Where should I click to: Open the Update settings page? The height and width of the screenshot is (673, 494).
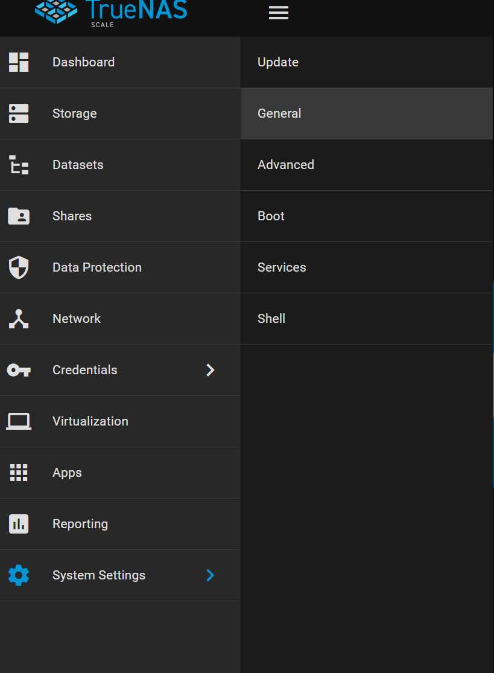click(x=278, y=62)
